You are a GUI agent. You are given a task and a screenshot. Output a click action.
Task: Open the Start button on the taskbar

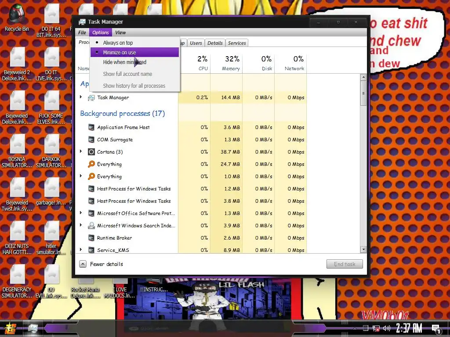tap(10, 329)
